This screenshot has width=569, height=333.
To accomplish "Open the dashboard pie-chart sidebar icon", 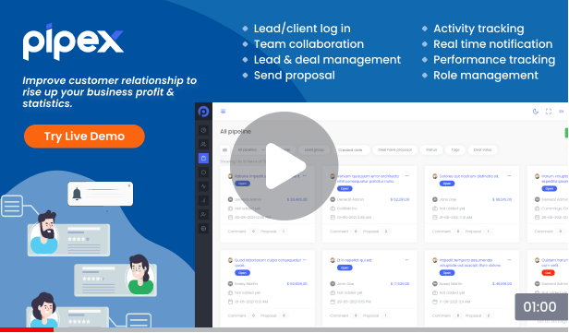I will (x=203, y=130).
